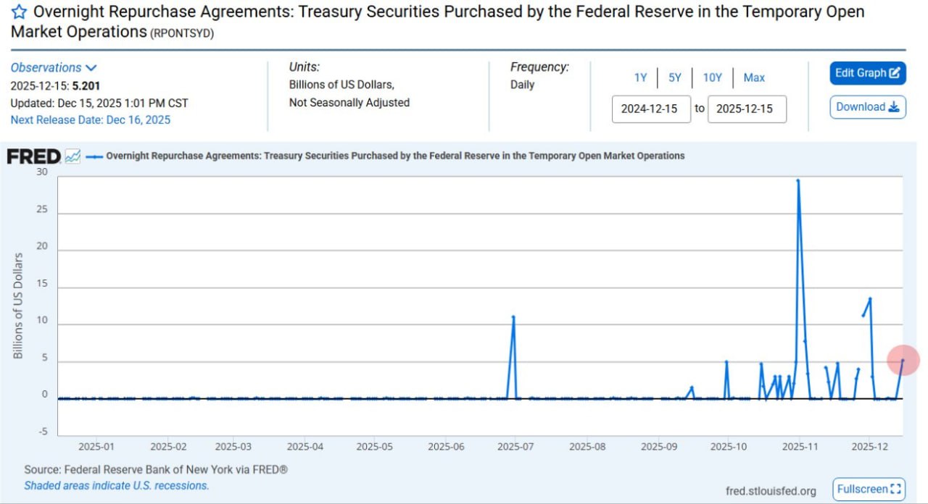Click the July 2025 spike data point
The width and height of the screenshot is (928, 504).
(x=513, y=316)
